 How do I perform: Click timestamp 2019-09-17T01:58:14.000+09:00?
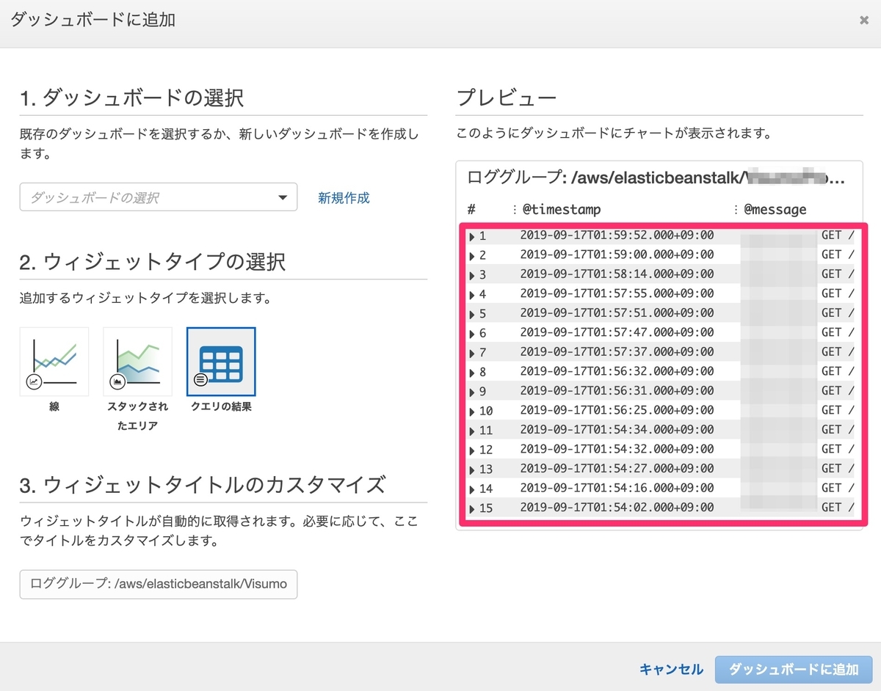click(617, 274)
